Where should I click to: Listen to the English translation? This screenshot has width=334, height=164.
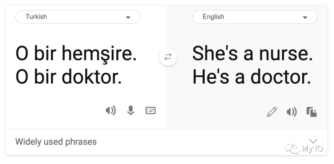(291, 112)
